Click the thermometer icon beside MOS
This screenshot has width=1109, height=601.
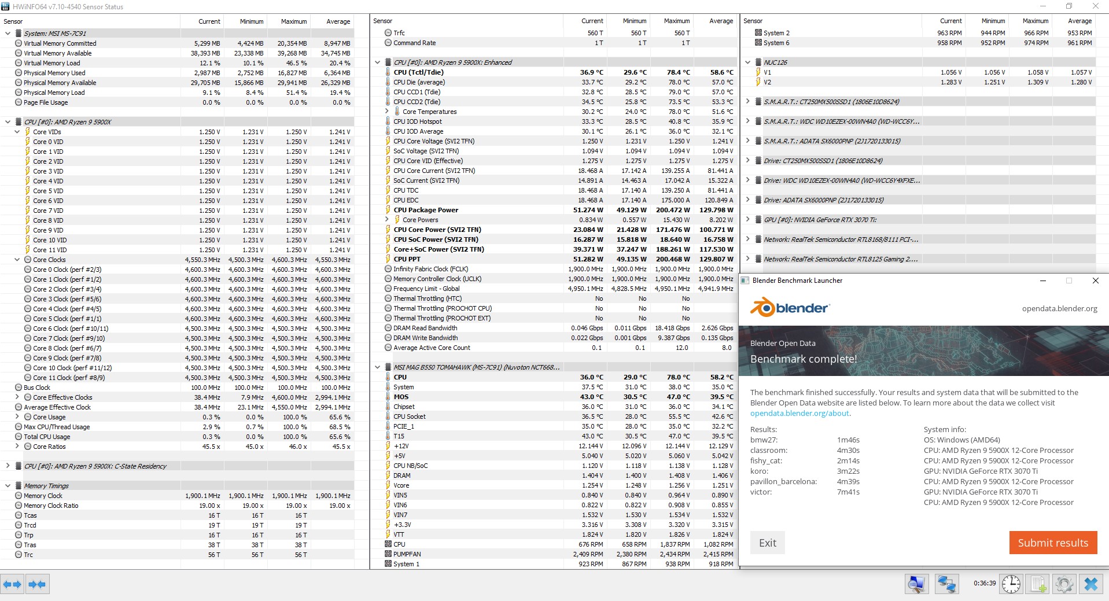click(388, 397)
